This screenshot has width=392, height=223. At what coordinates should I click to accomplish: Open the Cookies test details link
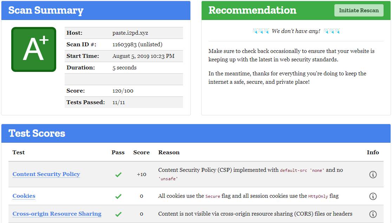[x=24, y=196]
